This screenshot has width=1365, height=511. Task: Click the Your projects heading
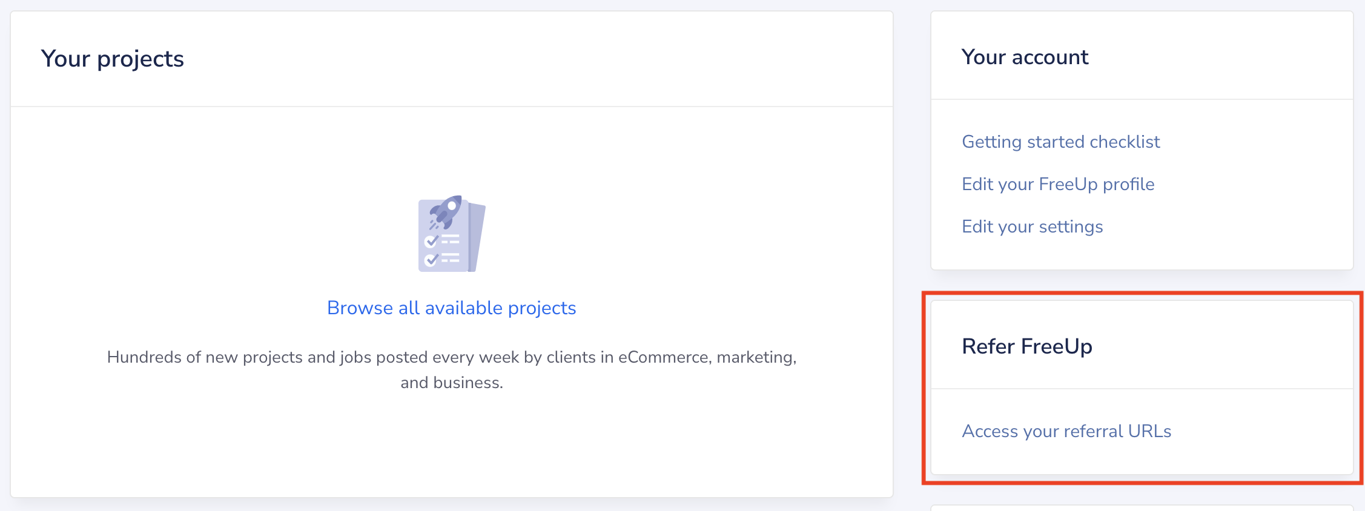point(113,59)
